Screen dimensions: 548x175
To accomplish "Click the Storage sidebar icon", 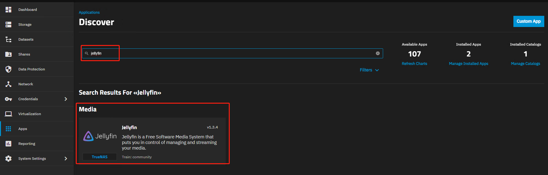I will [8, 25].
